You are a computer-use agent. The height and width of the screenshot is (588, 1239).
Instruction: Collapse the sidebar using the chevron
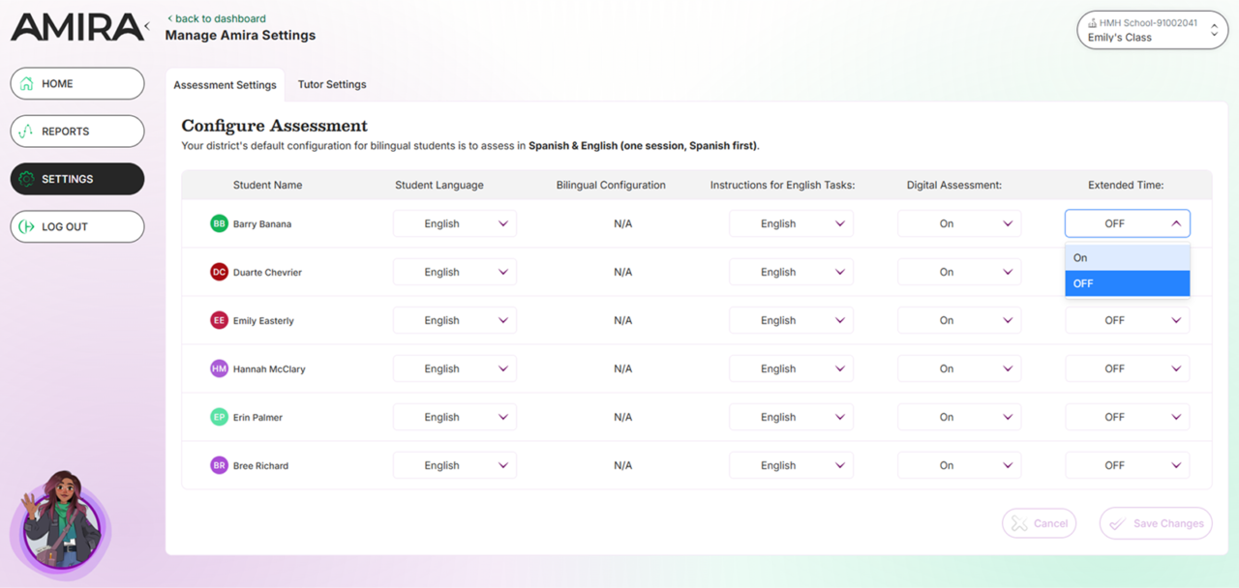coord(147,26)
